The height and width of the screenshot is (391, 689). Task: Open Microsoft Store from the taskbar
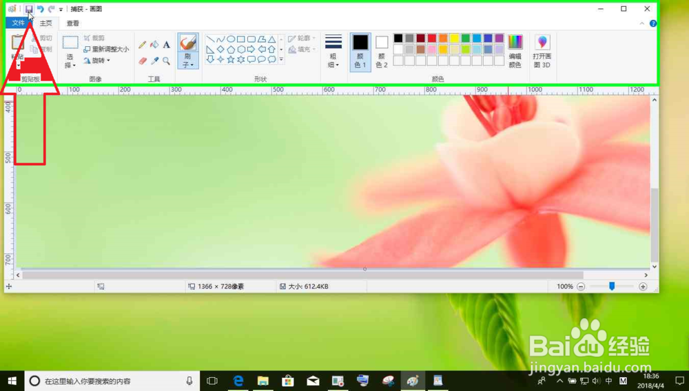click(288, 381)
